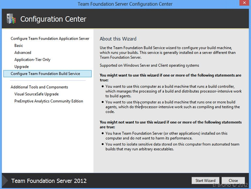Image resolution: width=251 pixels, height=189 pixels.
Task: Click the bullet about isolating sensitive data
Action: point(172,147)
